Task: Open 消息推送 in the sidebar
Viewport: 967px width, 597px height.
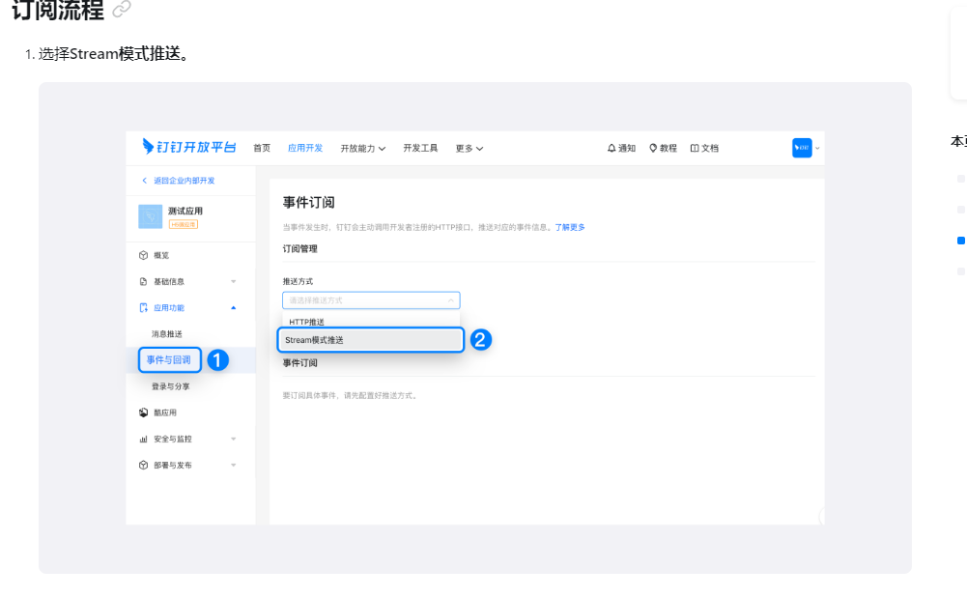Action: coord(167,334)
